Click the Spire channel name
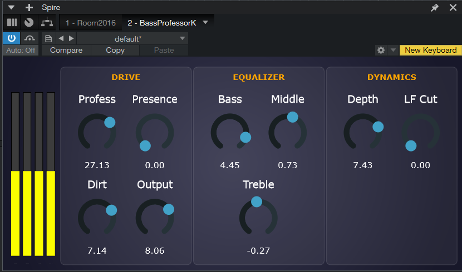The height and width of the screenshot is (272, 462). coord(51,7)
